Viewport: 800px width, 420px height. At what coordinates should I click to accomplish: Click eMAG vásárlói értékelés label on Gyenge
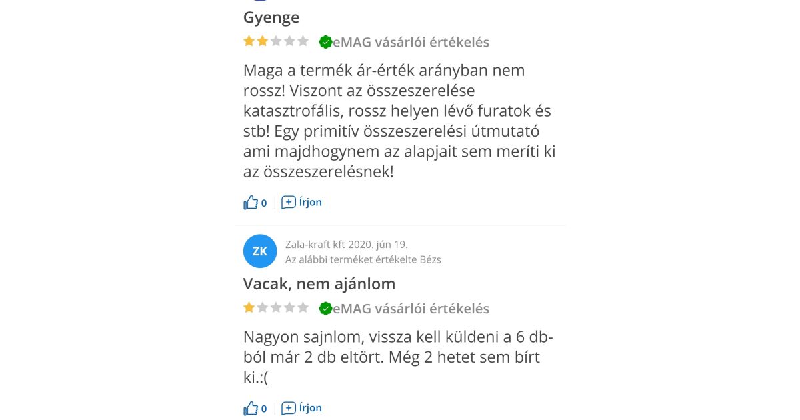click(x=411, y=43)
